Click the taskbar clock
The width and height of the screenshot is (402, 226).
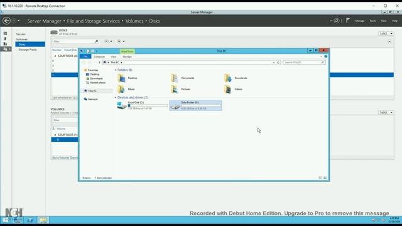[394, 220]
